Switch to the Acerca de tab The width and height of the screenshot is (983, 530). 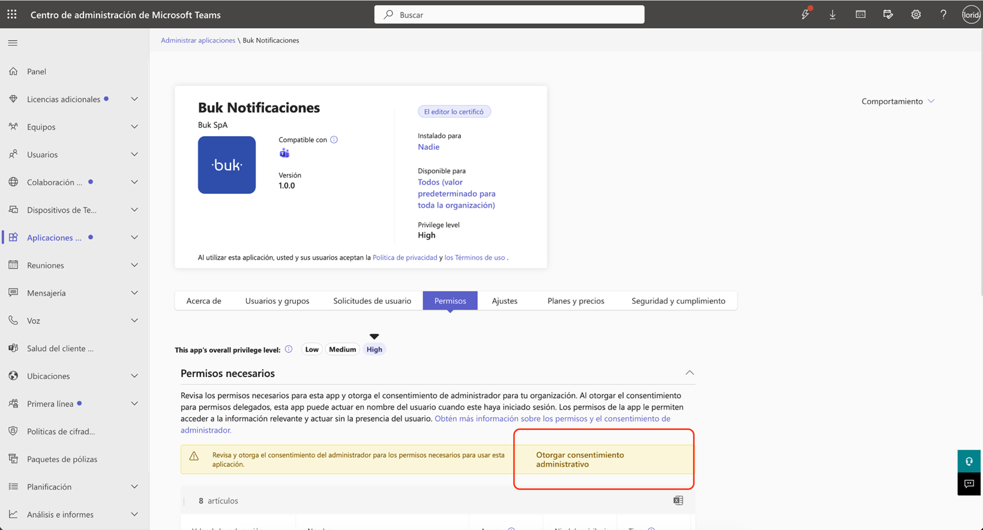click(204, 301)
